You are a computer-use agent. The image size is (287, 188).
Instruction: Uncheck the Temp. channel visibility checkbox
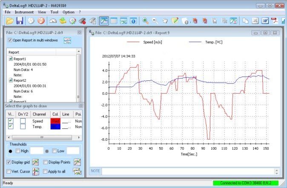tap(11, 127)
